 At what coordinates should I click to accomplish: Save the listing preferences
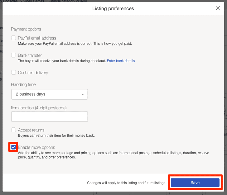(x=195, y=183)
